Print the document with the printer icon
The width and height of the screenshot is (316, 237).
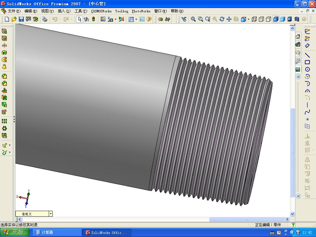tap(45, 19)
